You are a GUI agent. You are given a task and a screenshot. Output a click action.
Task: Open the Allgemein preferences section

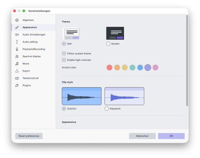tap(34, 20)
